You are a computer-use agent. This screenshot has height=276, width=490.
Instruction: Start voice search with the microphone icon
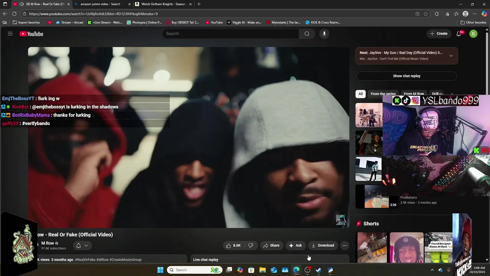[324, 34]
